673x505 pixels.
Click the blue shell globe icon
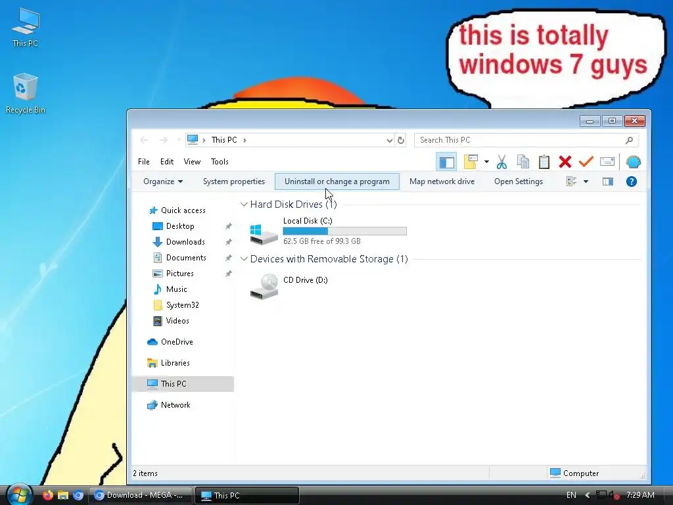pyautogui.click(x=634, y=162)
